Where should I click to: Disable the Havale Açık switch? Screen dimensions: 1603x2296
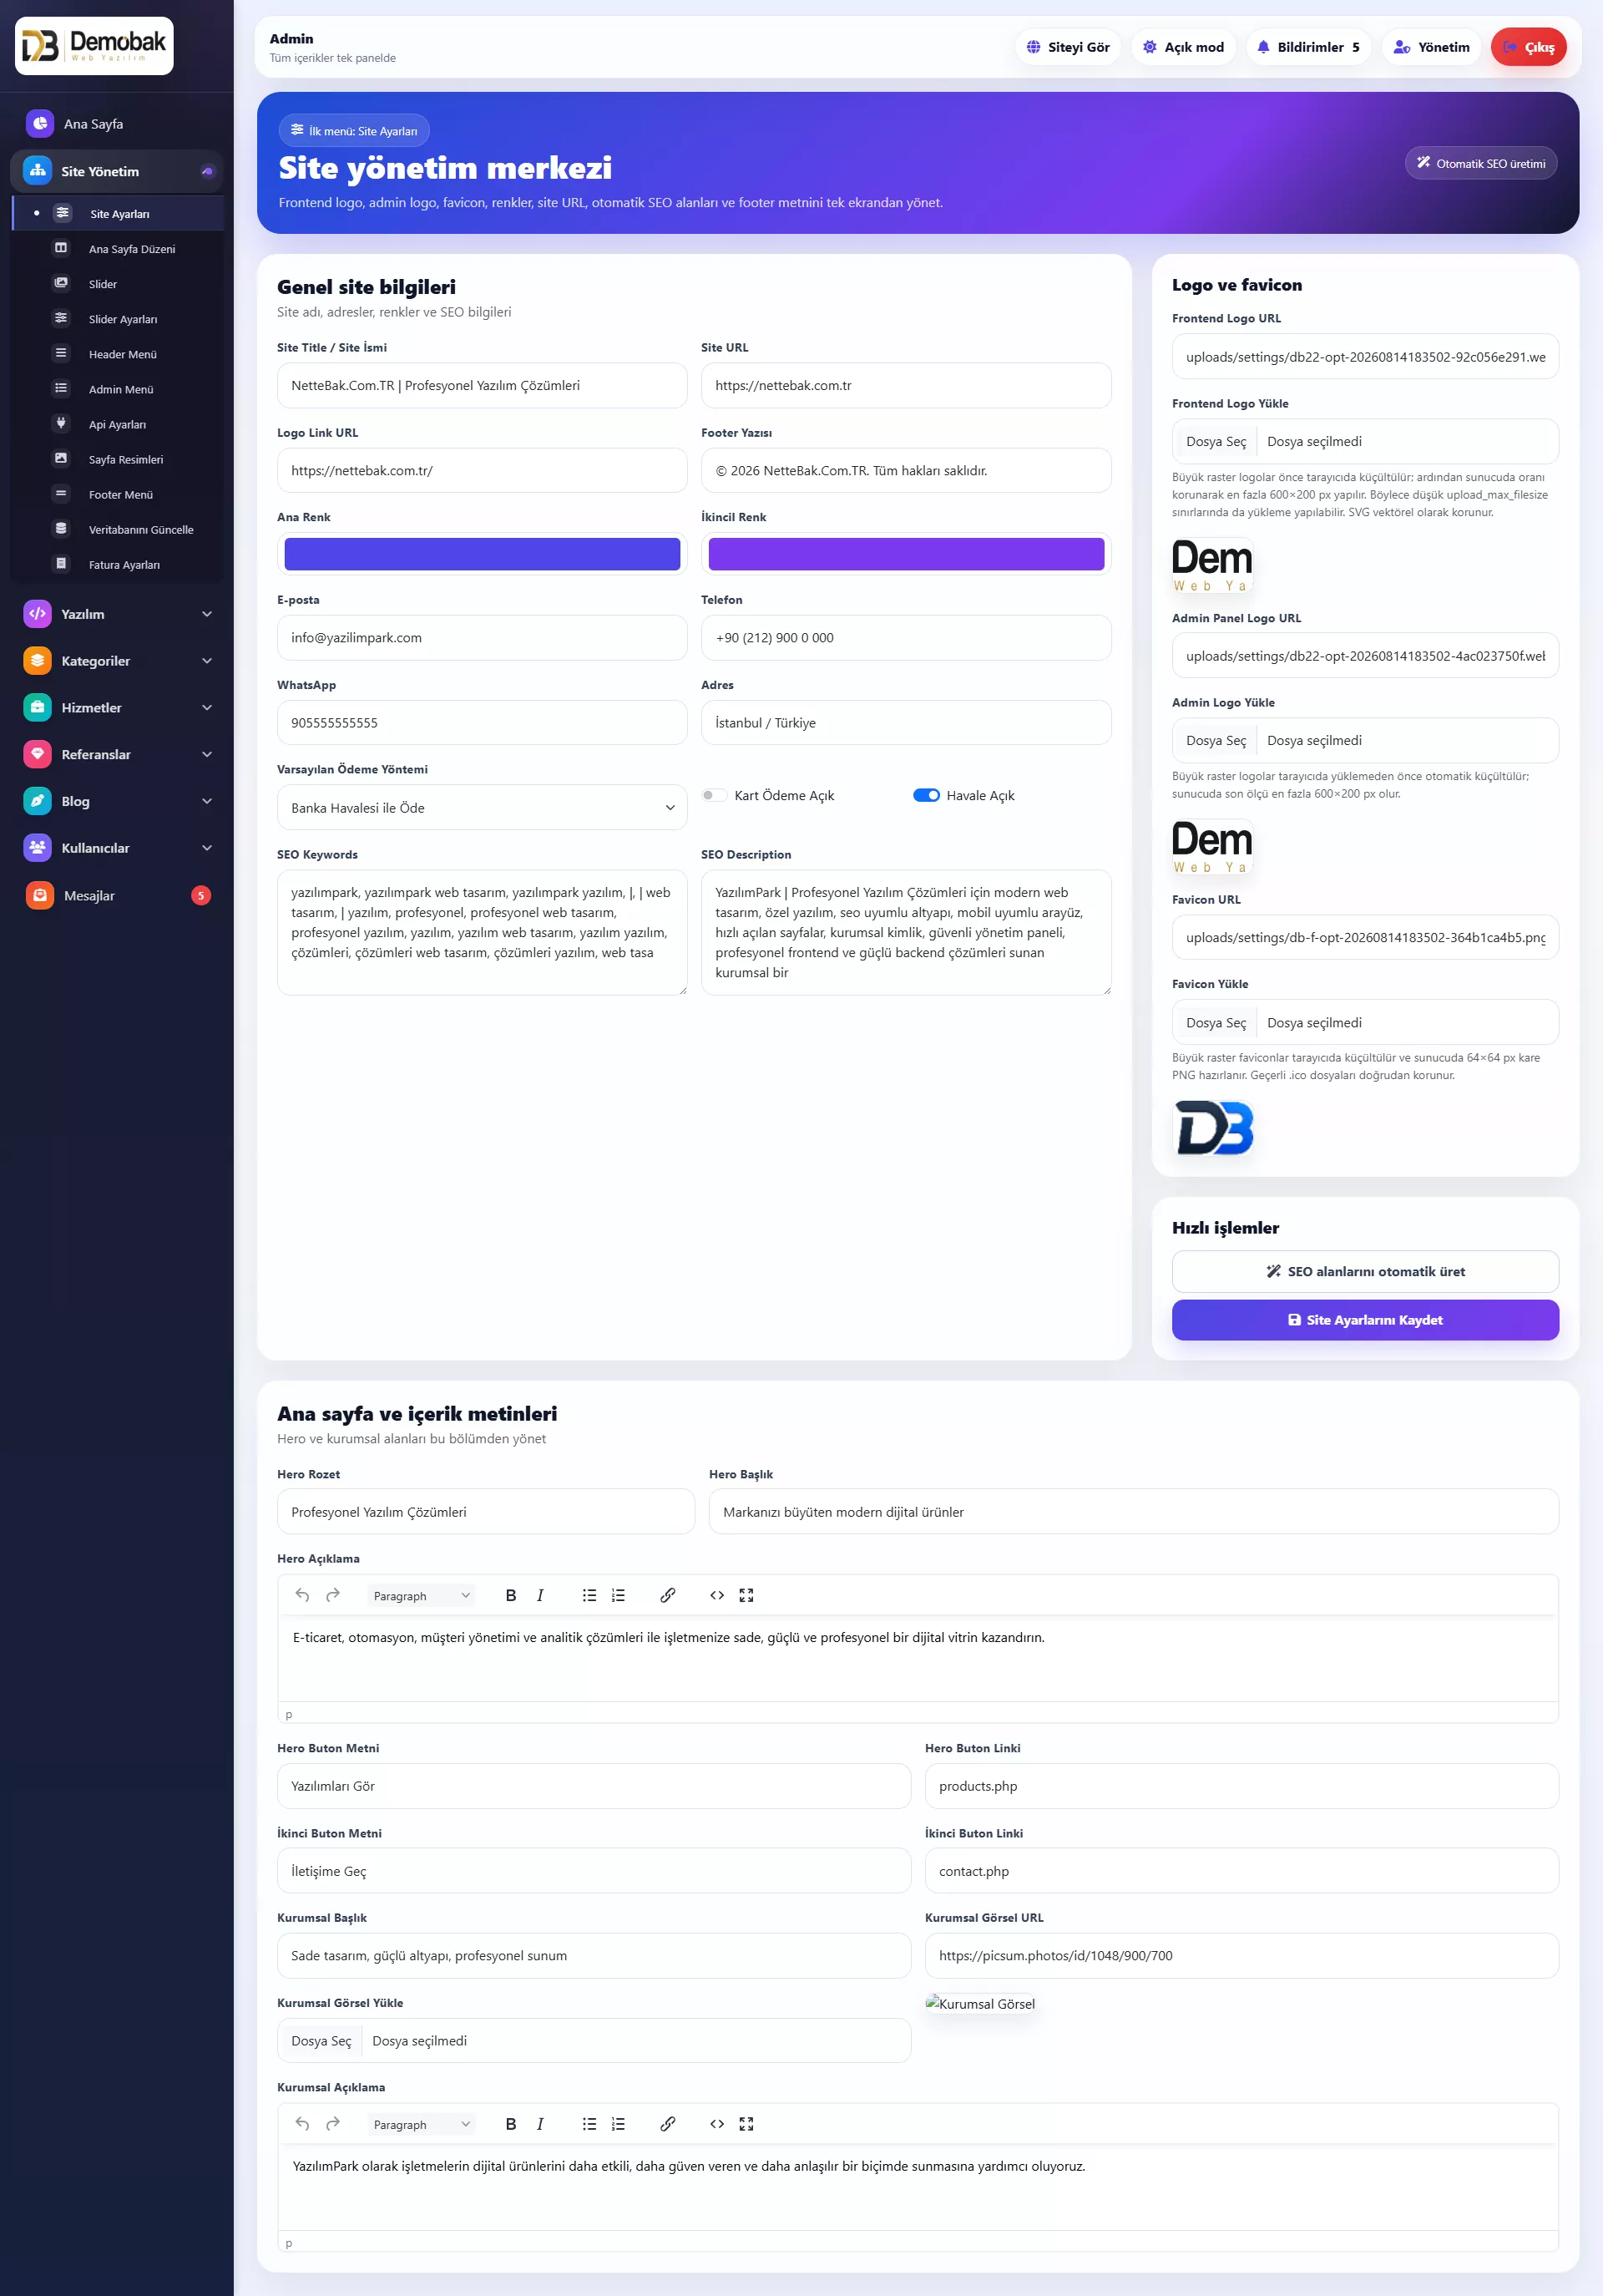[x=927, y=795]
